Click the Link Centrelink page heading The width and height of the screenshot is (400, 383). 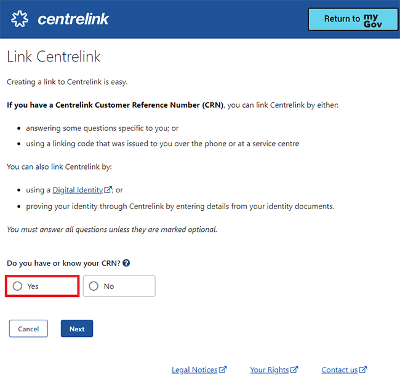(54, 57)
